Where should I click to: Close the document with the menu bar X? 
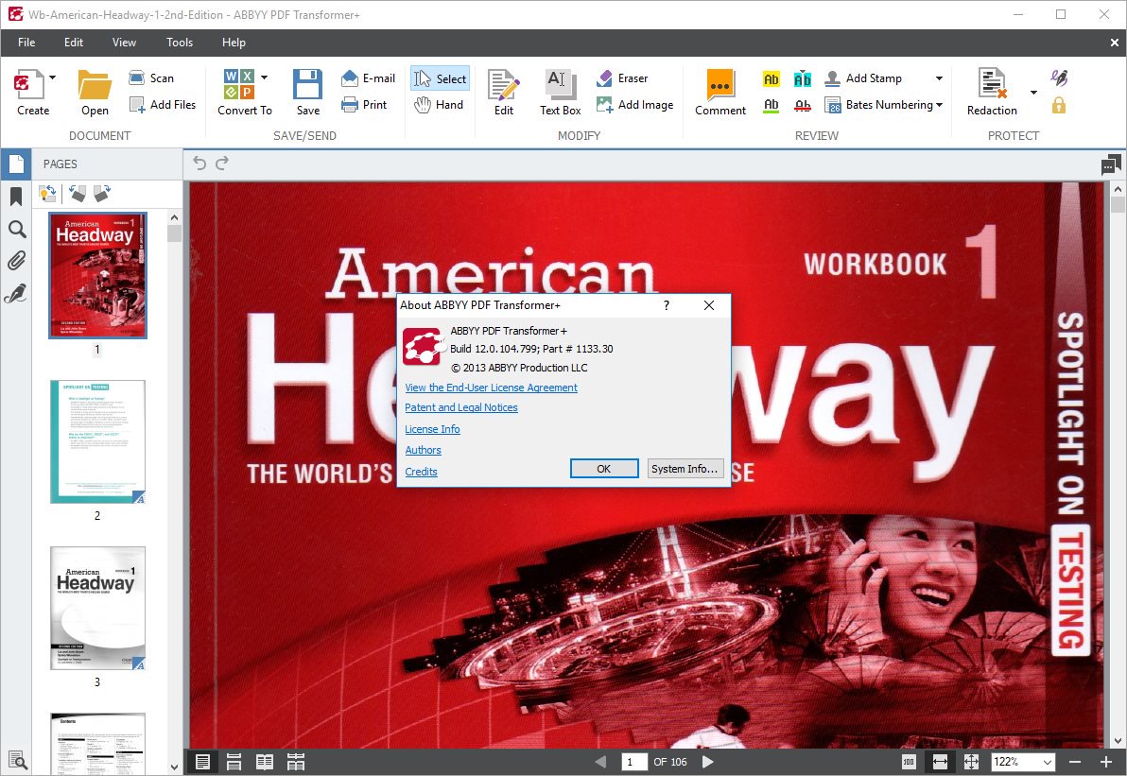pos(1114,43)
